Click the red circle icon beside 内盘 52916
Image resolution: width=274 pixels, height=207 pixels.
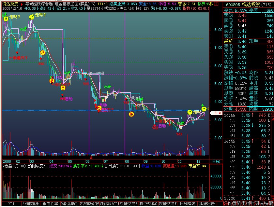point(273,114)
